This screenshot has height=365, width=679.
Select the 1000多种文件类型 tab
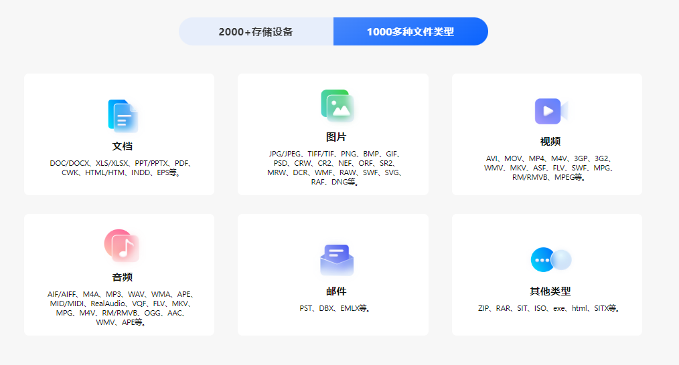click(410, 31)
